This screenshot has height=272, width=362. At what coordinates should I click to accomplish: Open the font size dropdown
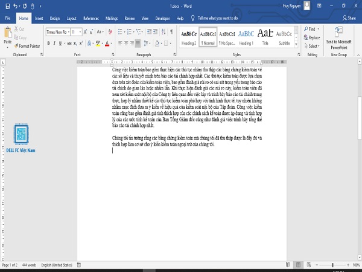tap(80, 32)
